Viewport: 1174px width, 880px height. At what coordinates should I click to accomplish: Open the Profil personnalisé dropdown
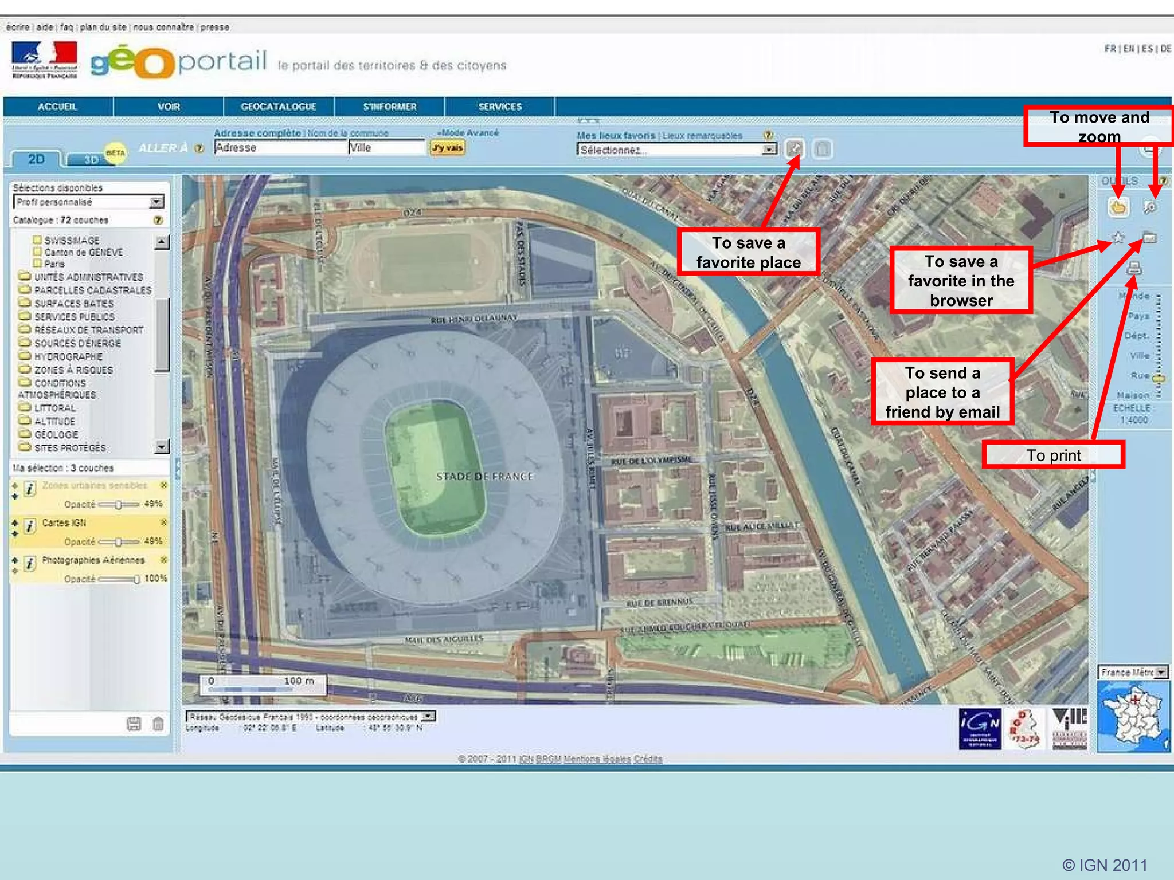(x=156, y=202)
